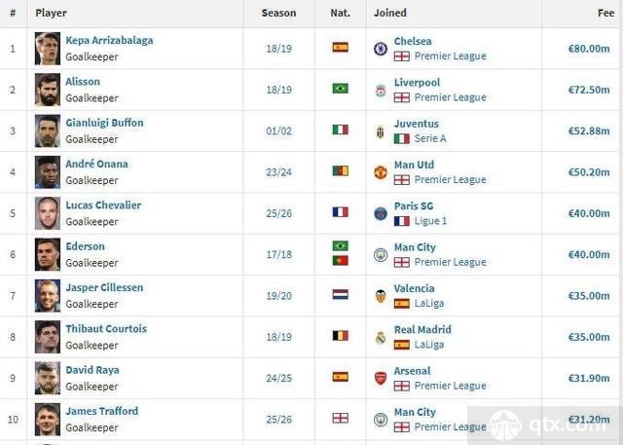Open Serie A league link
The width and height of the screenshot is (623, 445).
(x=430, y=138)
